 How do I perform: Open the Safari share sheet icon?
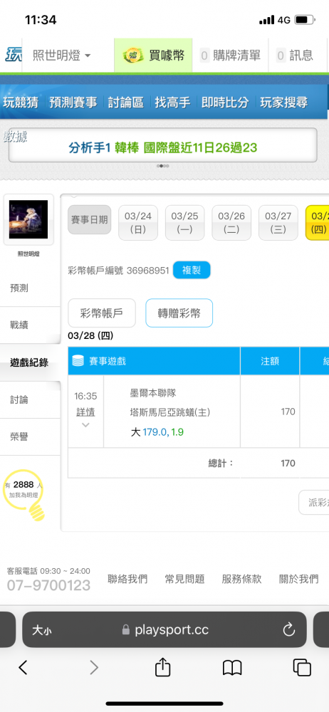(162, 667)
